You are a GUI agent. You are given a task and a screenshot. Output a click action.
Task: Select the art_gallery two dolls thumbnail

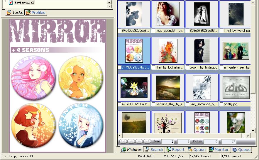236,51
